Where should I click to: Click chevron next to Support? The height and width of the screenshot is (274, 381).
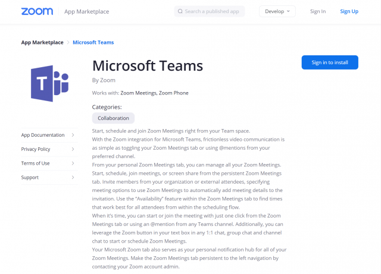pos(73,177)
